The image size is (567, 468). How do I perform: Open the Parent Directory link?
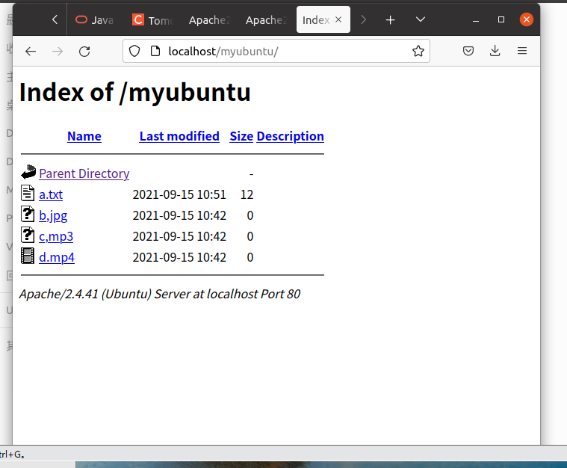(84, 173)
